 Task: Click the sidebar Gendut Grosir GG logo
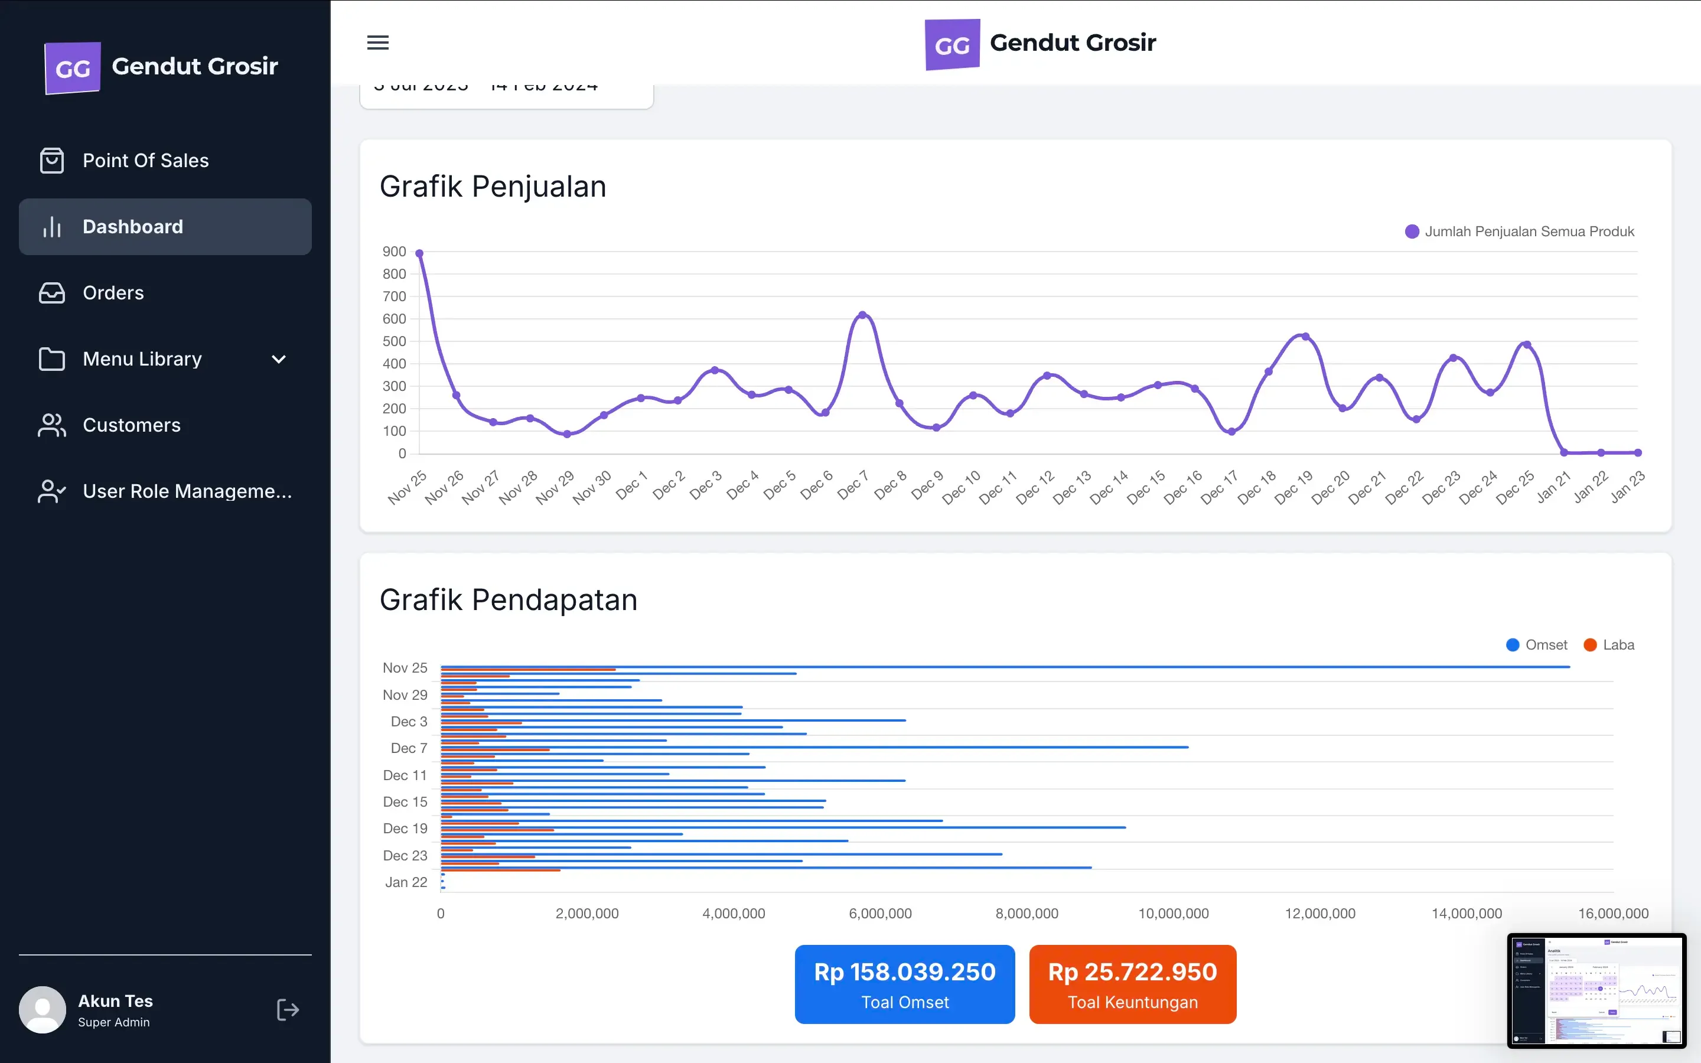[73, 67]
